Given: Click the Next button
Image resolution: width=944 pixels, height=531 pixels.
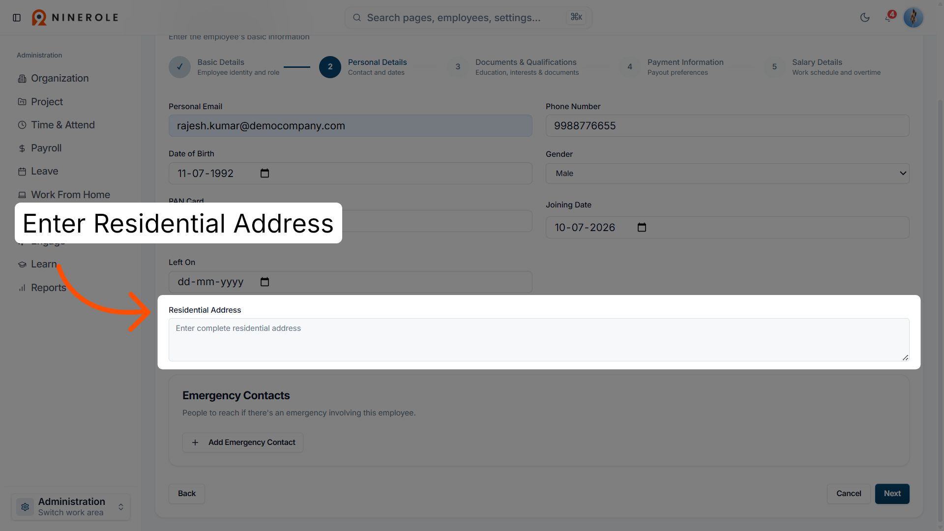Looking at the screenshot, I should click(892, 494).
